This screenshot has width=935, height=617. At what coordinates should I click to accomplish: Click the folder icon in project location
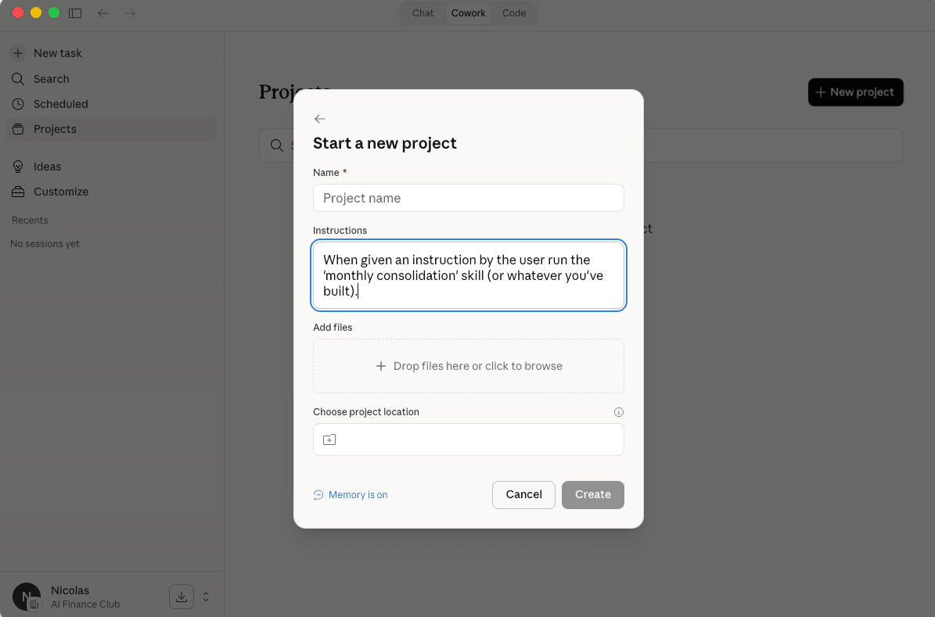pyautogui.click(x=329, y=440)
